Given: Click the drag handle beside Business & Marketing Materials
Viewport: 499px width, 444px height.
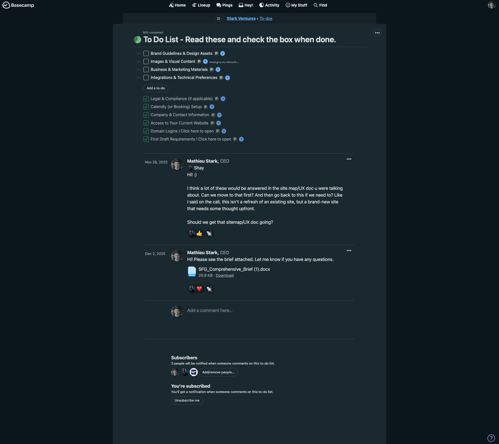Looking at the screenshot, I should pyautogui.click(x=139, y=69).
